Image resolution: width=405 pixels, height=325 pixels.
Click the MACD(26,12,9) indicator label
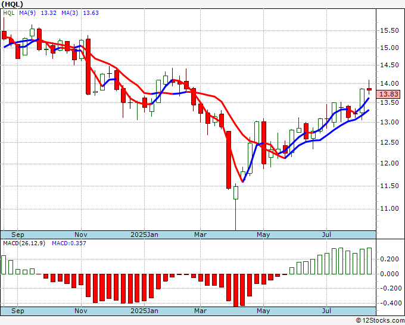24,243
